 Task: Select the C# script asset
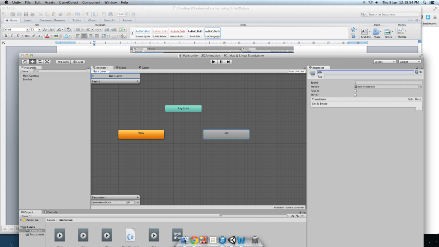pos(130,235)
